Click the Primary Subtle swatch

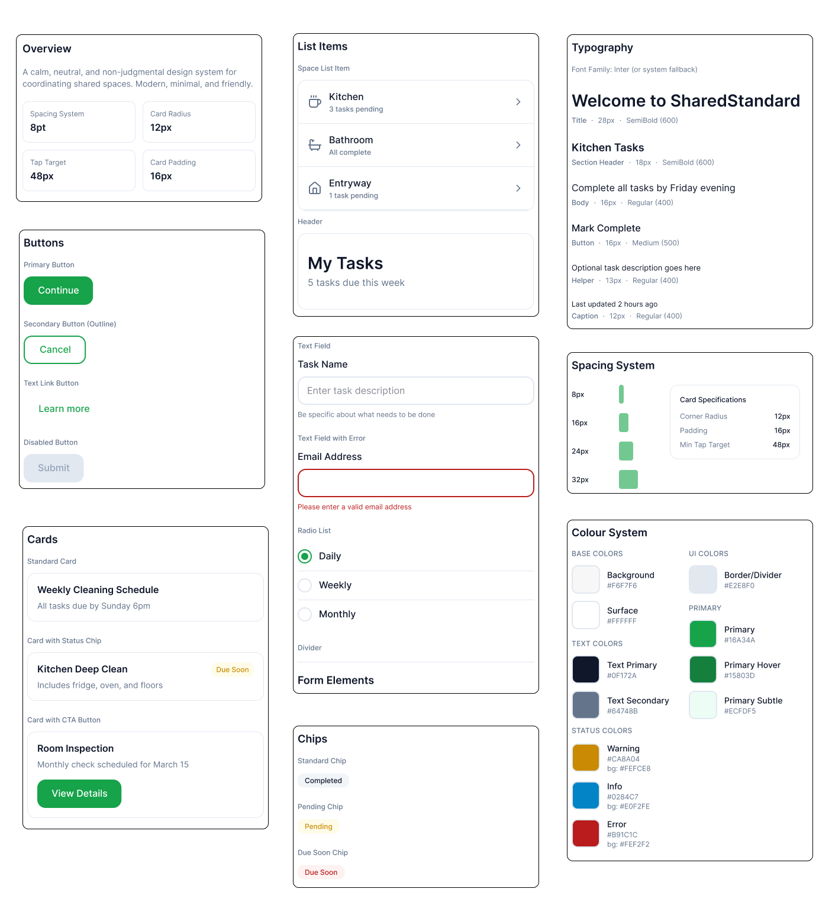click(x=703, y=705)
